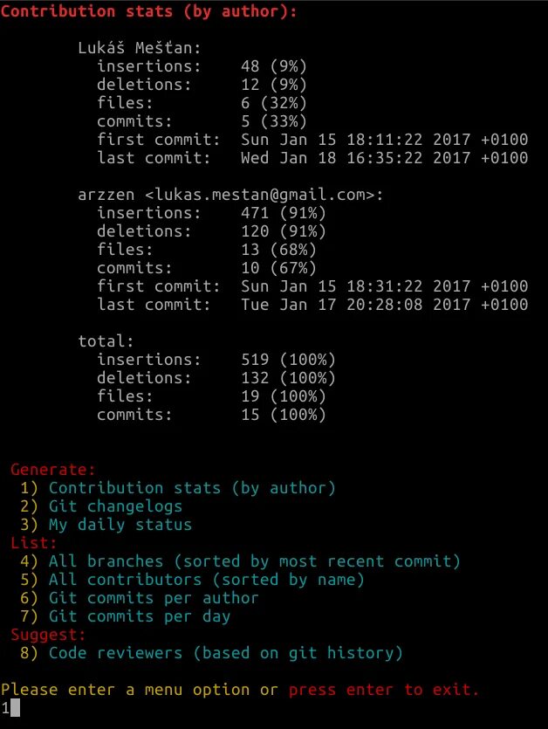Pick option 8 Code reviewers suggestion
Screen dimensions: 548x729
coord(211,653)
